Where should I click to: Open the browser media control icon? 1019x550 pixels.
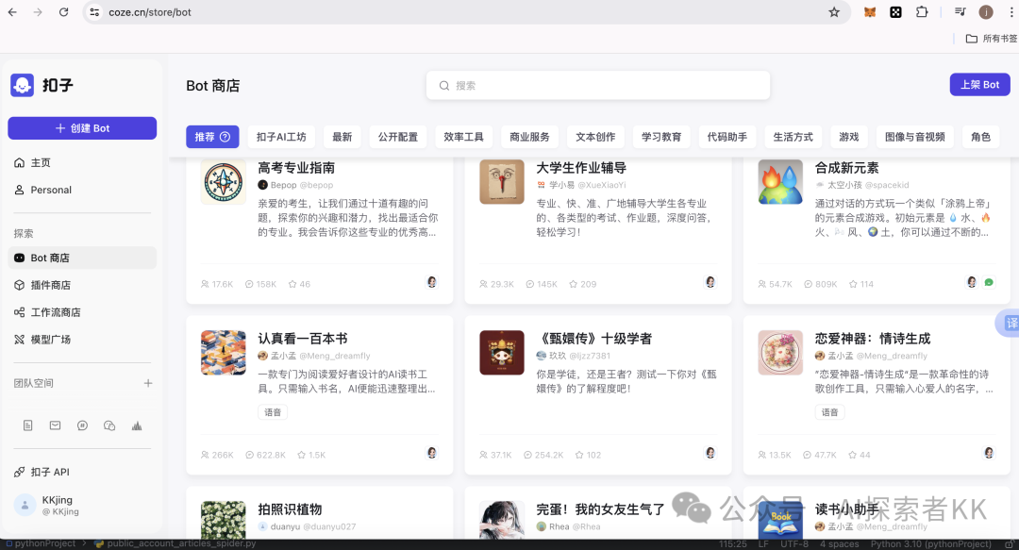click(960, 11)
